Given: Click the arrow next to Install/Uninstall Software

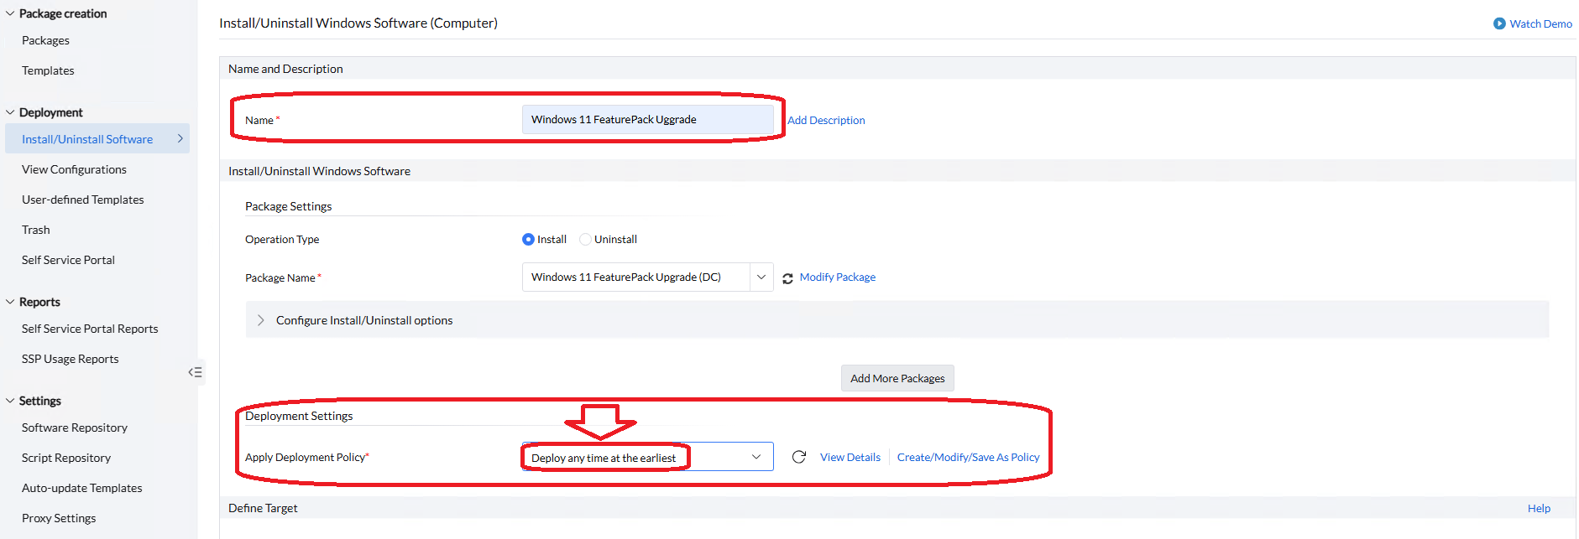Looking at the screenshot, I should [180, 139].
